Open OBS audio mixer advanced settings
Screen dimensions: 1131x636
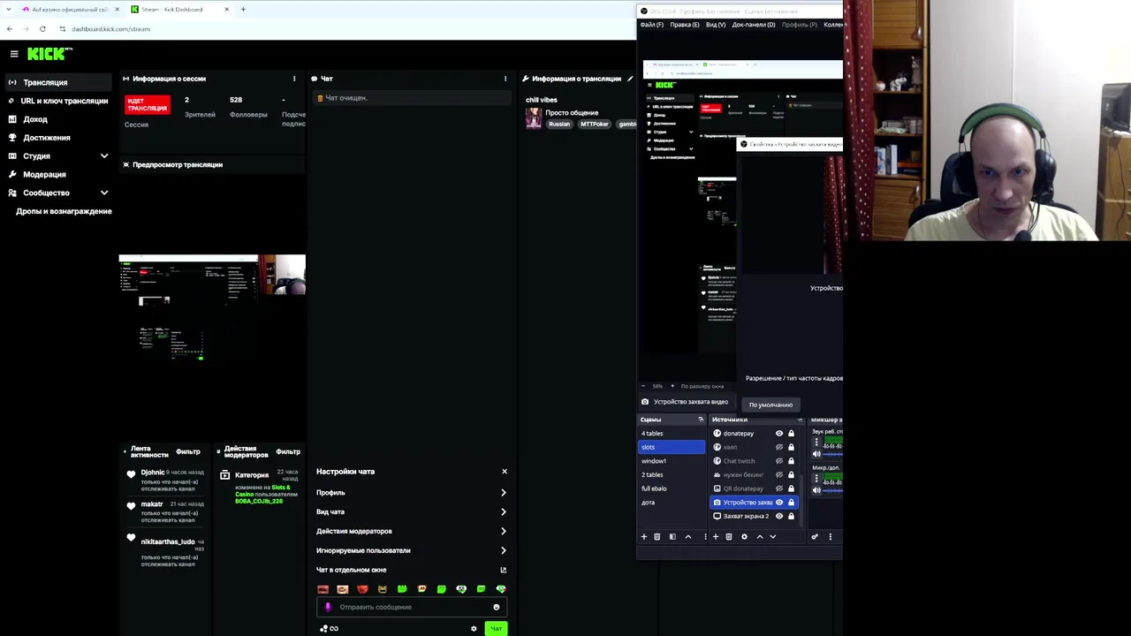tap(815, 537)
